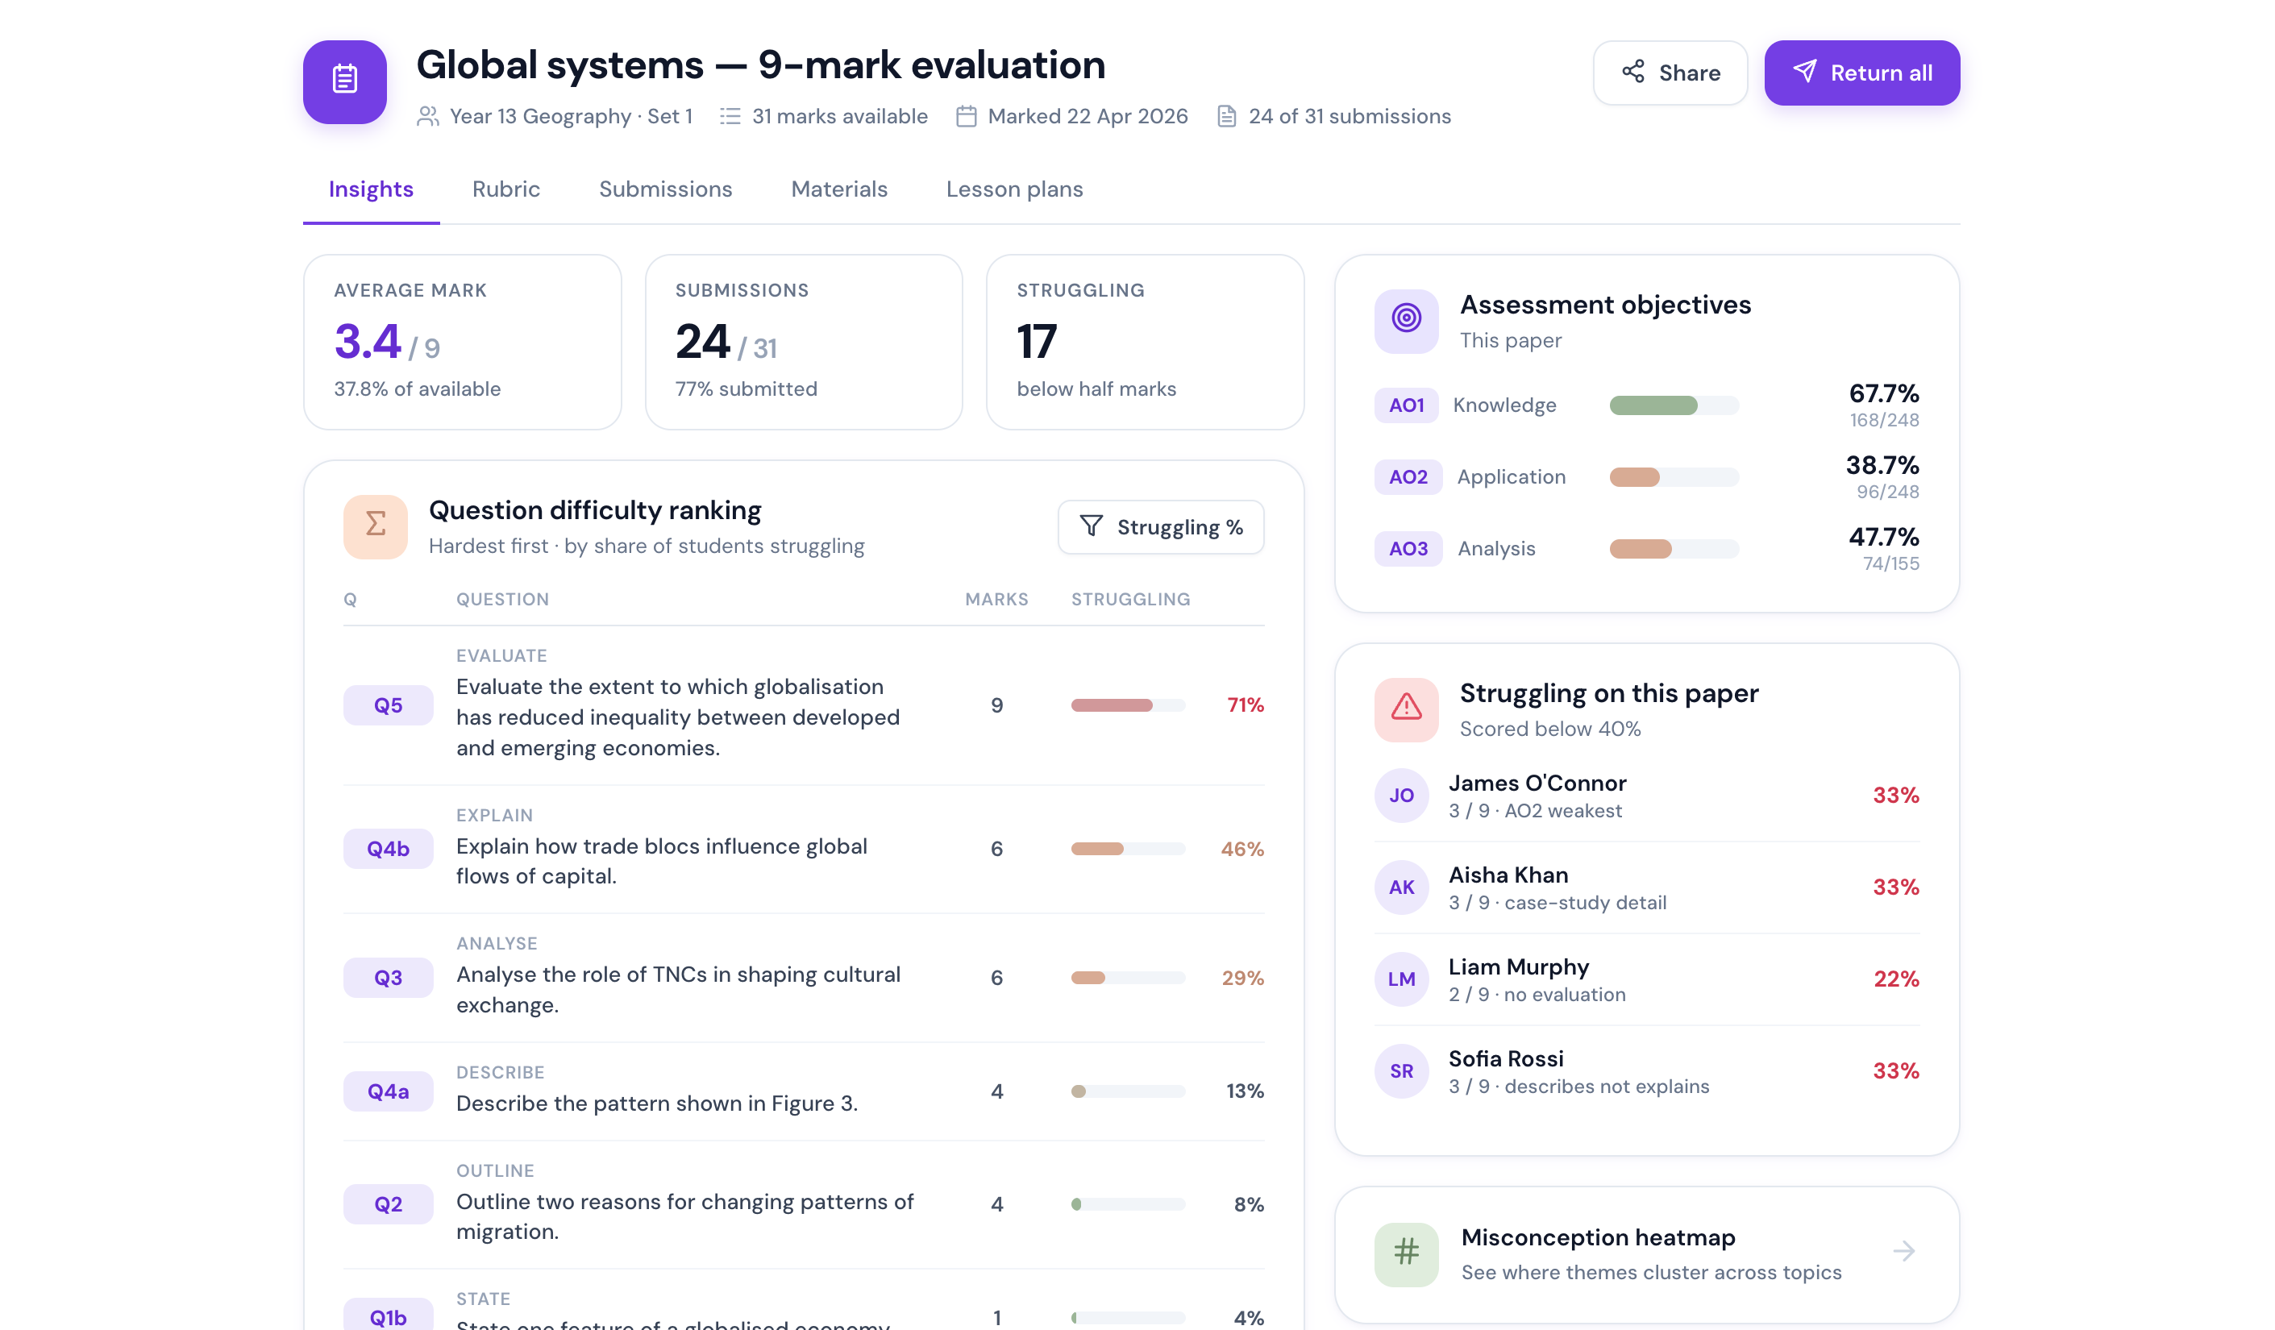Select the Q4b question badge

point(389,849)
